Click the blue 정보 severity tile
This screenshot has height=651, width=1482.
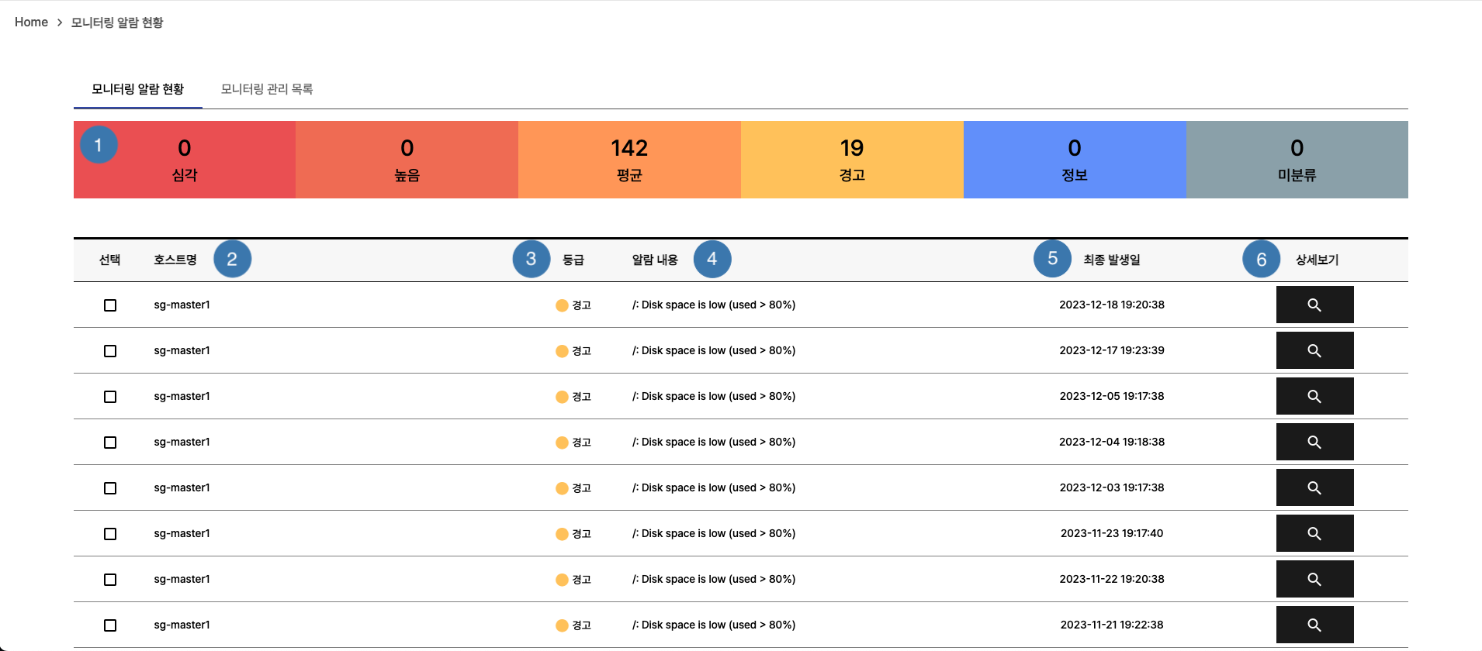tap(1075, 160)
